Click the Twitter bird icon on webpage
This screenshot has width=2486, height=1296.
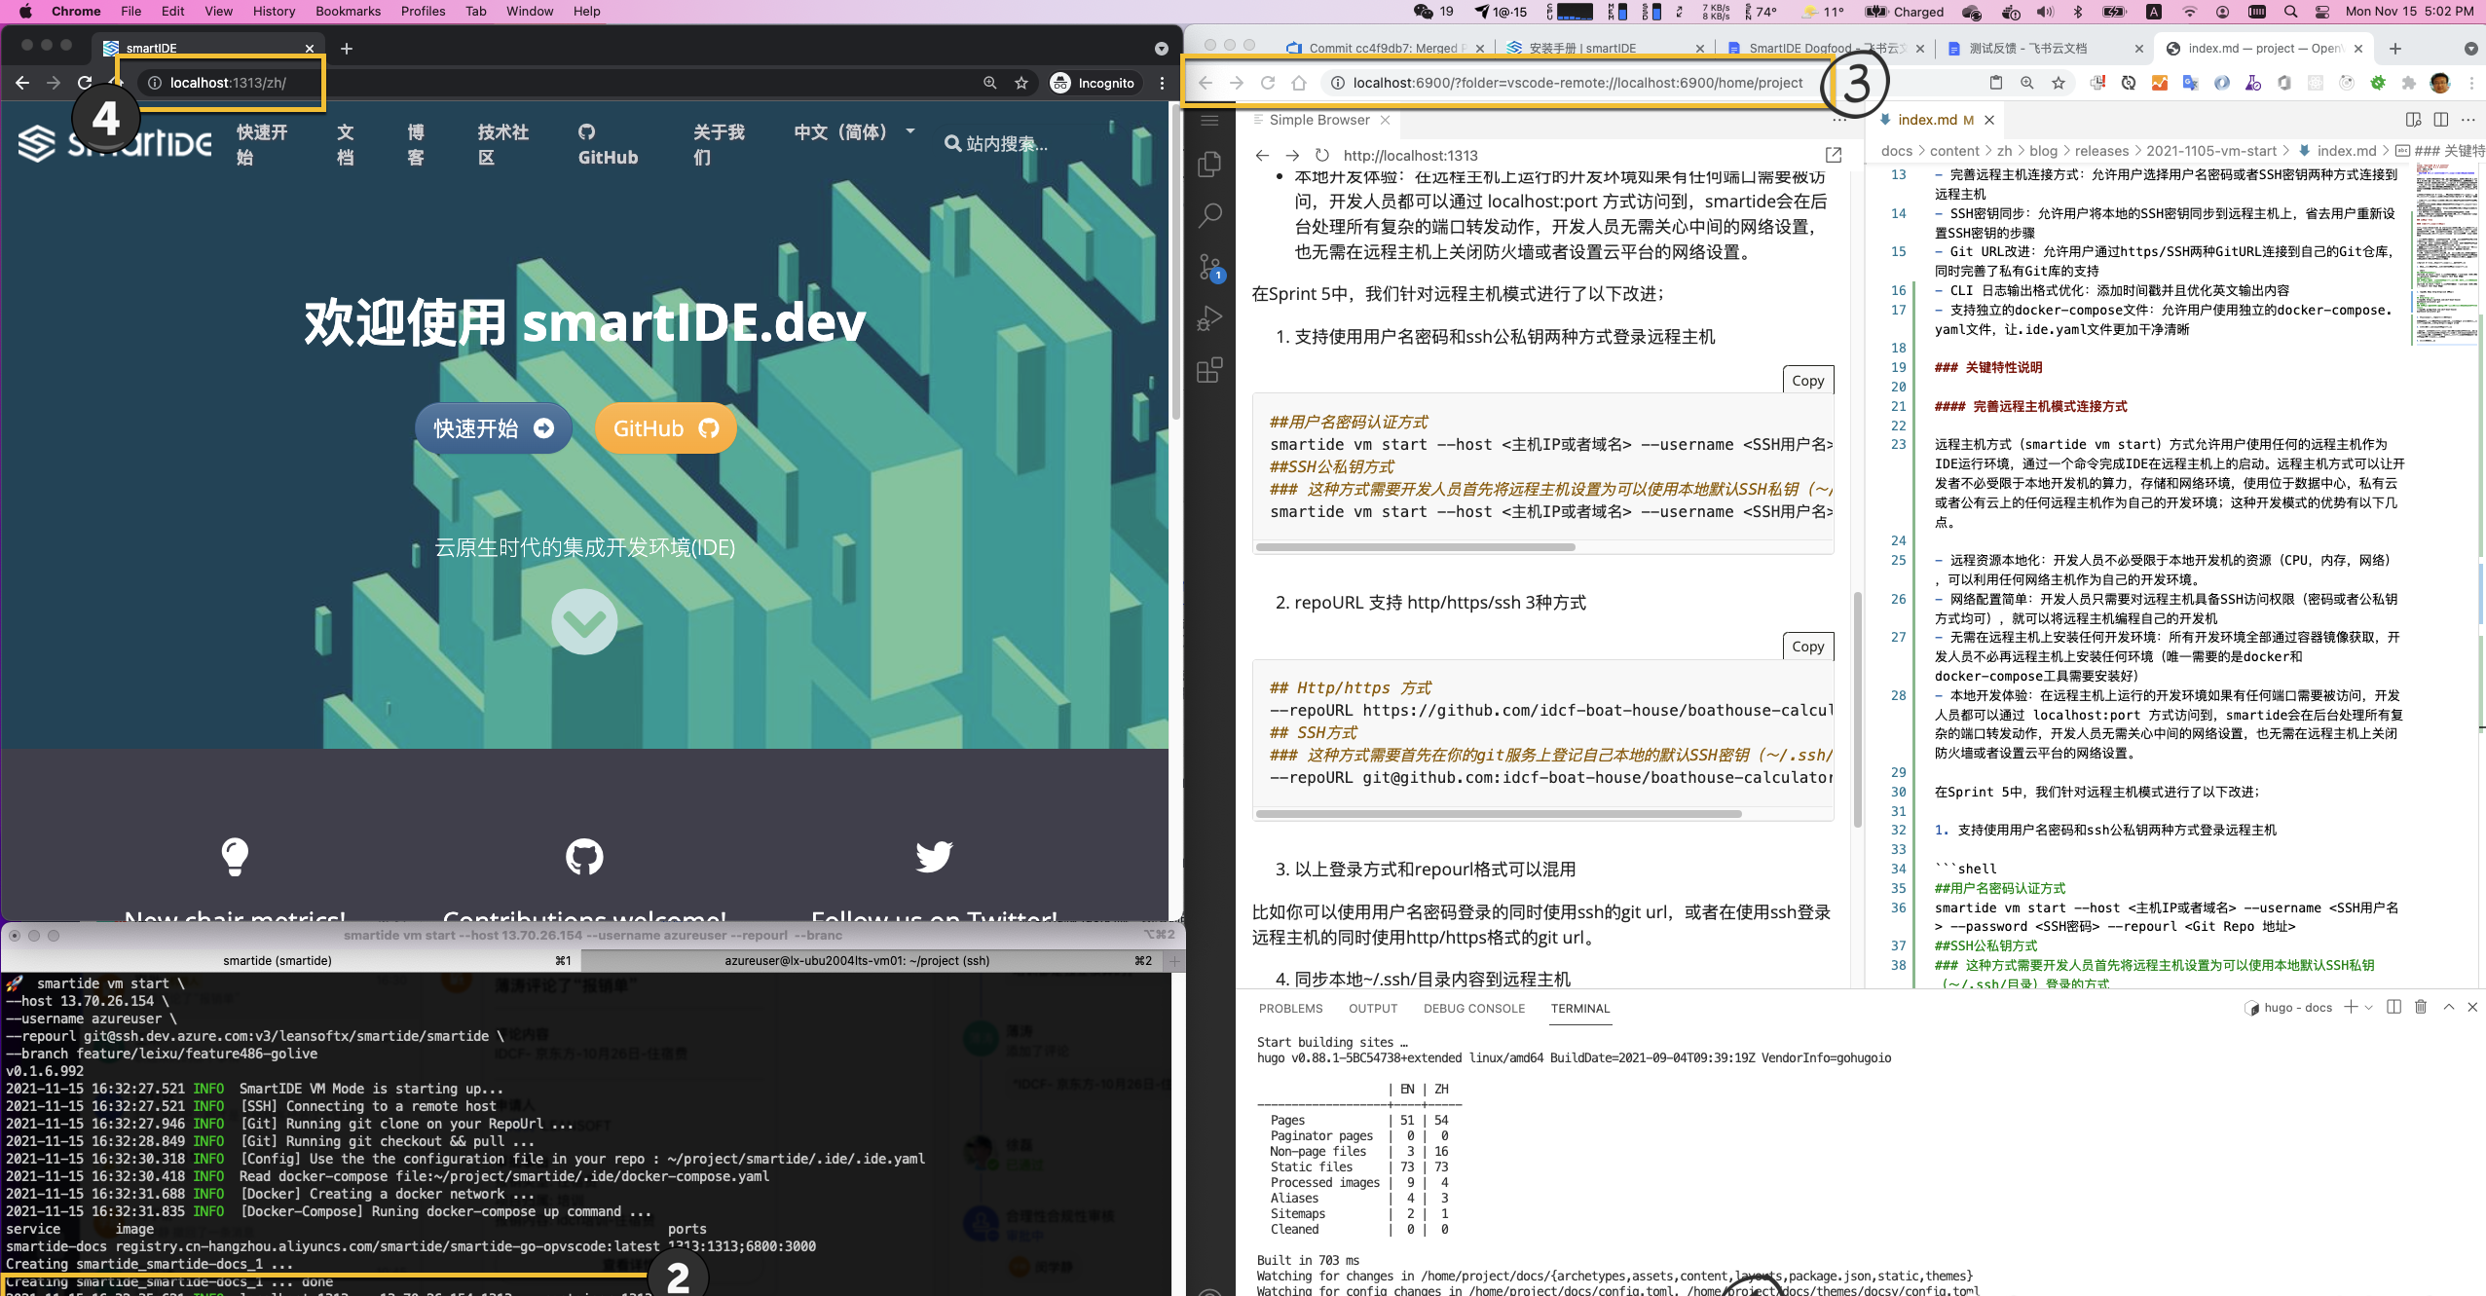(x=934, y=856)
